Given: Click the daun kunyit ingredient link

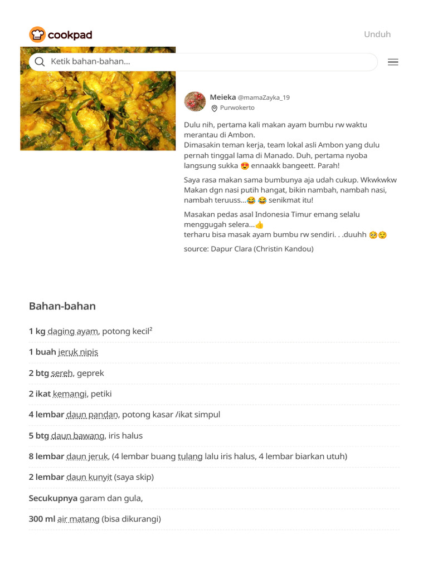Looking at the screenshot, I should pyautogui.click(x=89, y=477).
